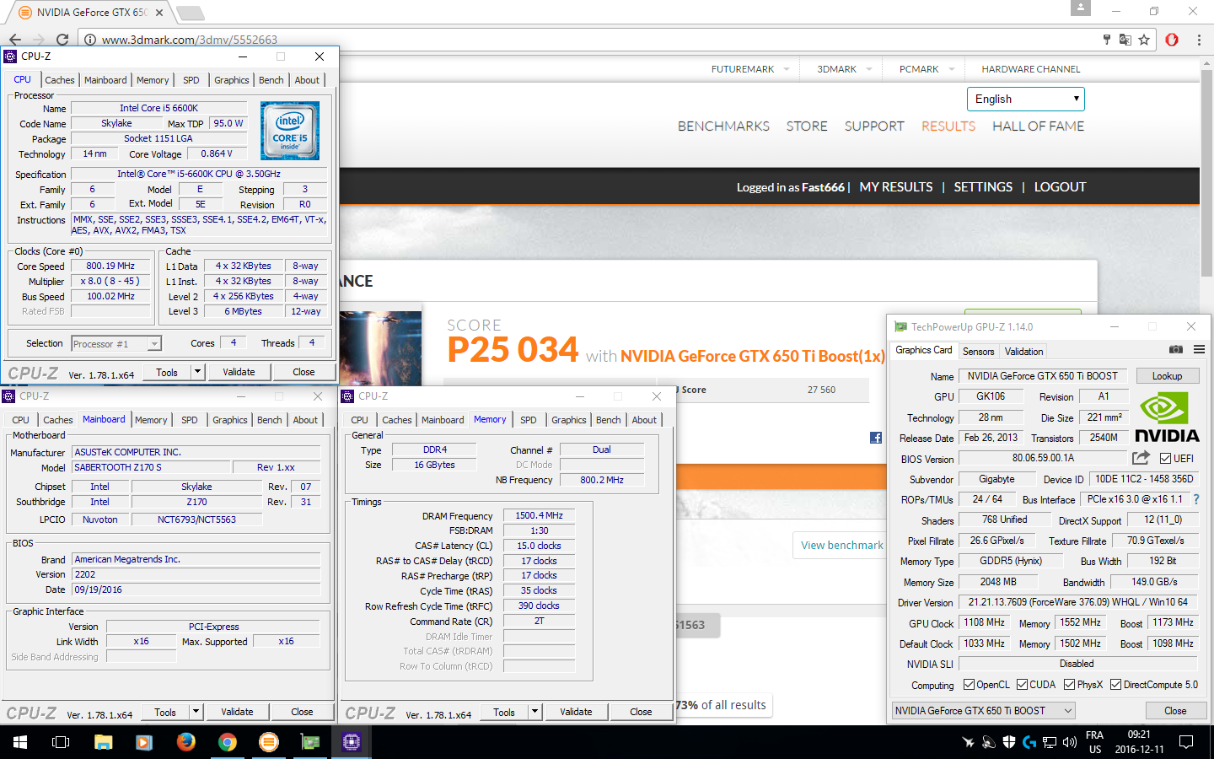This screenshot has height=759, width=1214.
Task: Open Caches tab in top CPU-Z window
Action: [x=60, y=80]
